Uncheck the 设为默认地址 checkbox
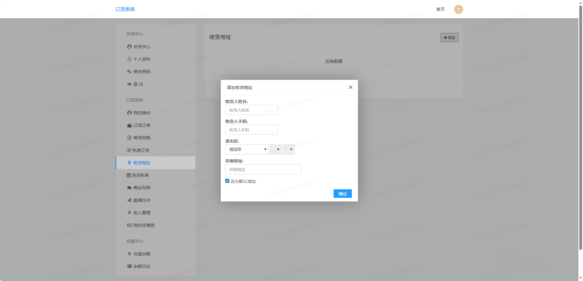The image size is (583, 281). pyautogui.click(x=227, y=181)
